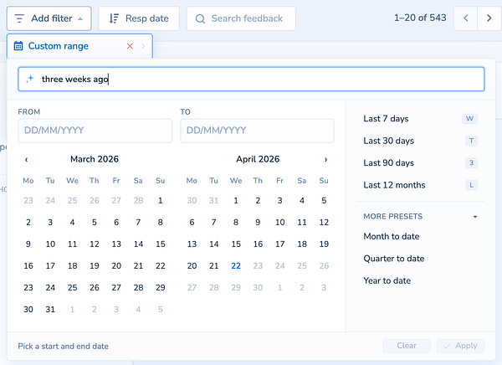Click the Resp date sort button

(139, 18)
